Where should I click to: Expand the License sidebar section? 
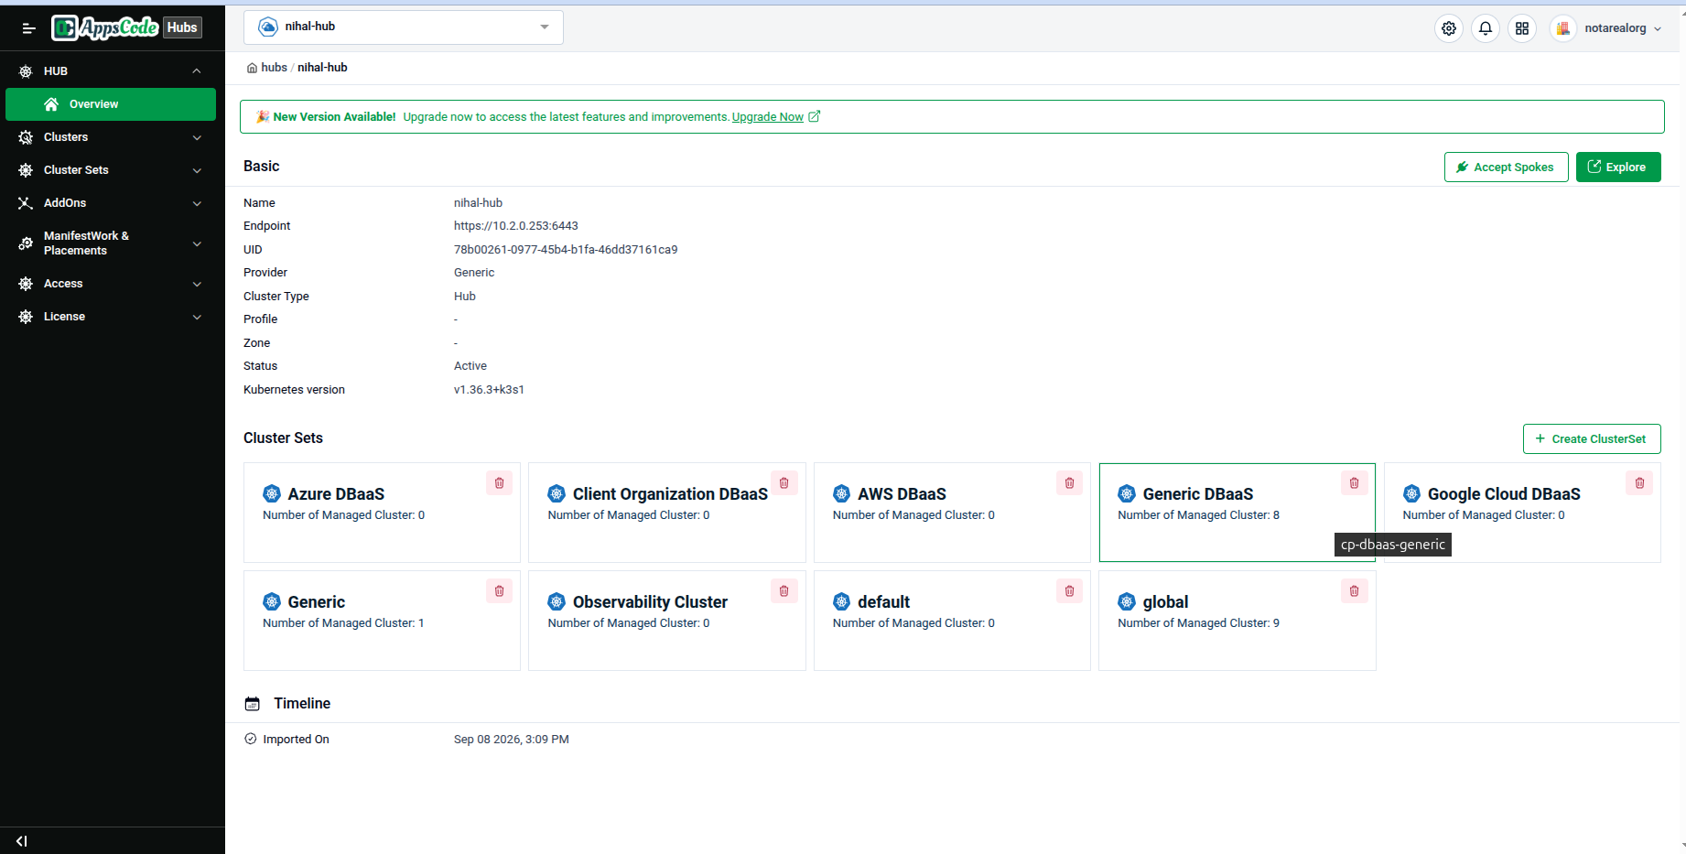click(197, 317)
